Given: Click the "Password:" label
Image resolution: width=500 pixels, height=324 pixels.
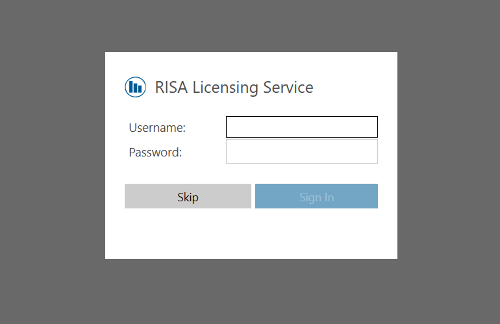Looking at the screenshot, I should click(155, 153).
